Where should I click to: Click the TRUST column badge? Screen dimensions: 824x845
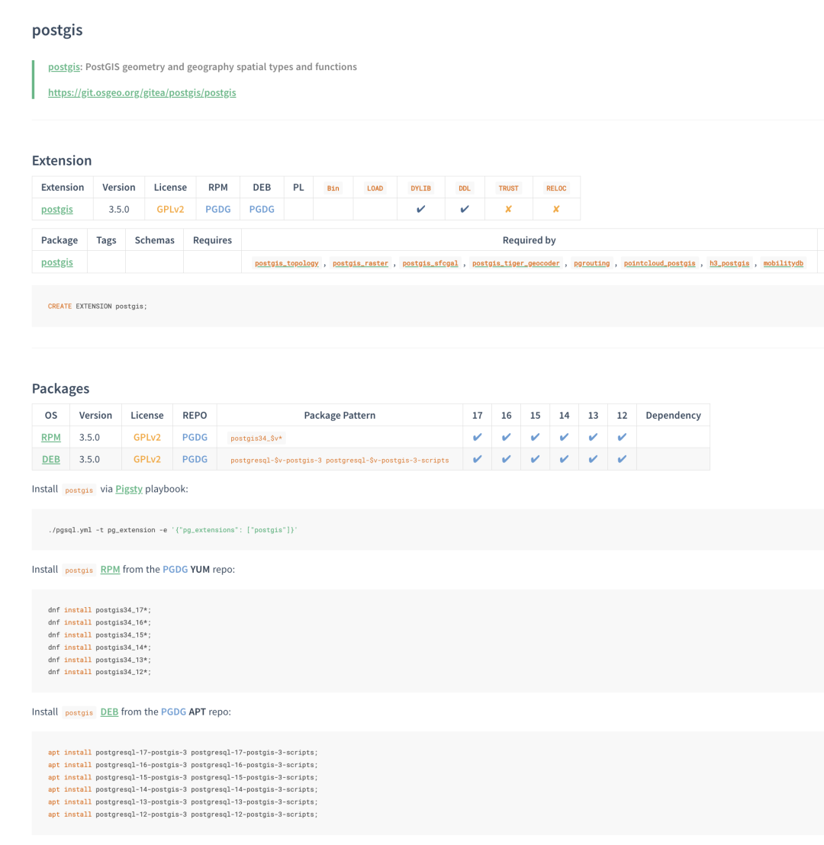click(508, 188)
